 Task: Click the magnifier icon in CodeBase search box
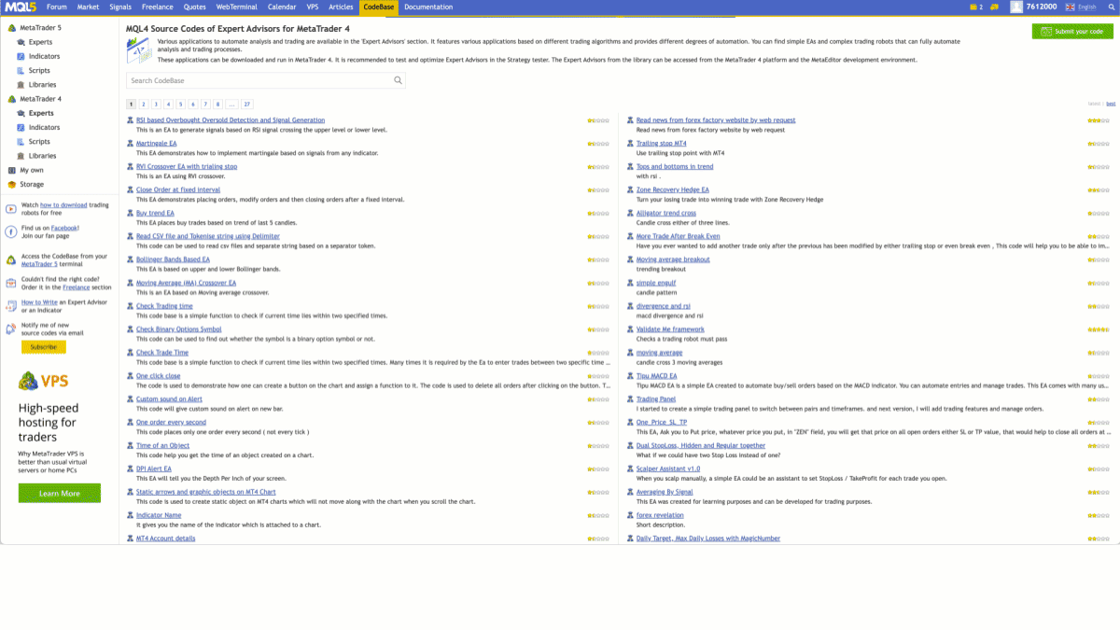click(x=399, y=80)
